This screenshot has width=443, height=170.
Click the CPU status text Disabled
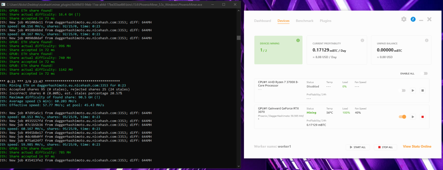(313, 87)
